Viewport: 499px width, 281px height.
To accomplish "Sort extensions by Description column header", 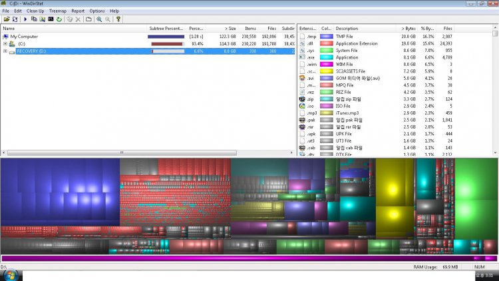I will point(365,29).
